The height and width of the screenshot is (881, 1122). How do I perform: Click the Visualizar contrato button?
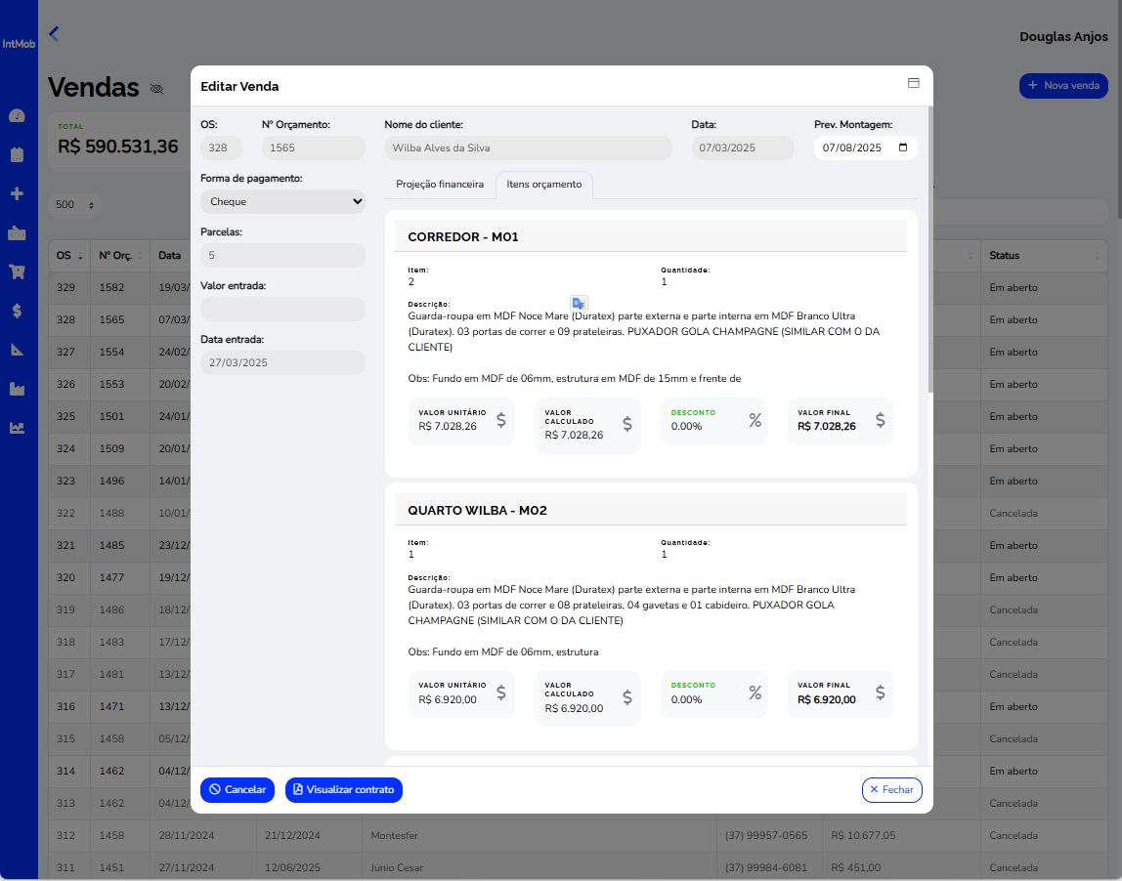344,790
